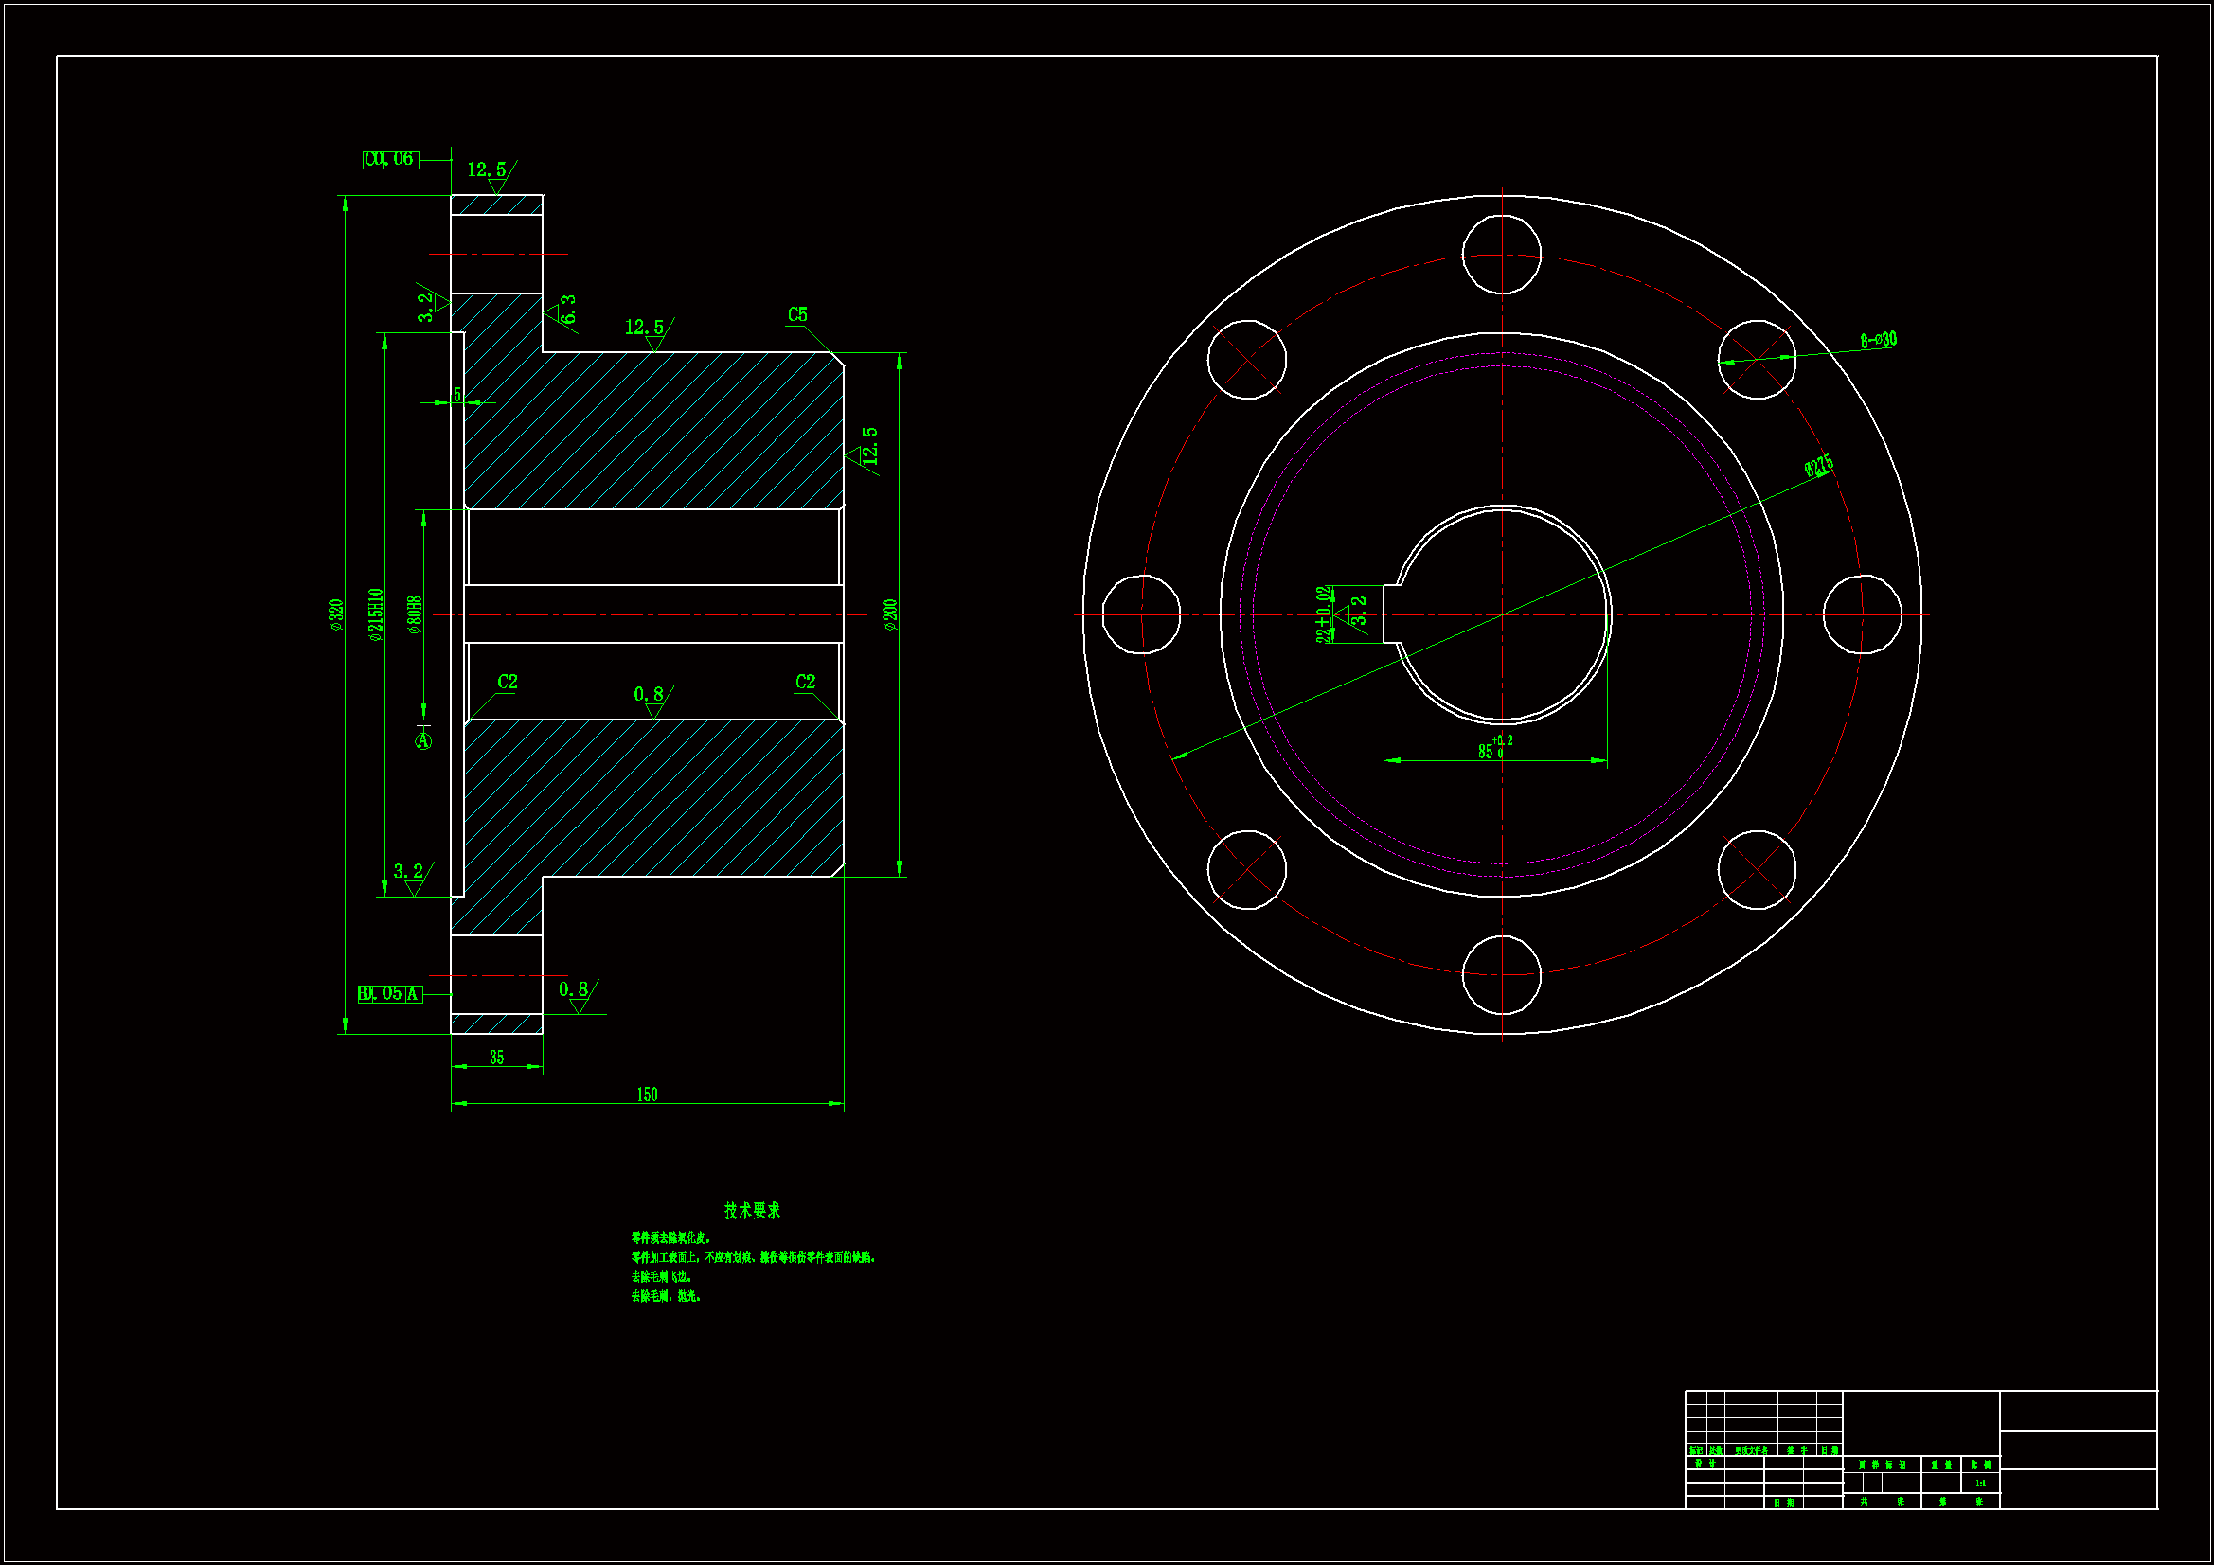The width and height of the screenshot is (2214, 1565).
Task: Click the φ275 bolt circle dimension
Action: (x=1818, y=467)
